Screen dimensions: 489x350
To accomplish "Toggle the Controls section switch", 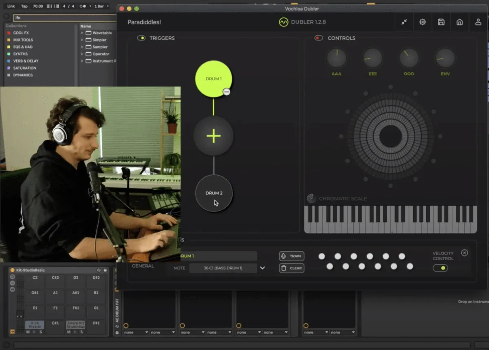I will coord(319,38).
